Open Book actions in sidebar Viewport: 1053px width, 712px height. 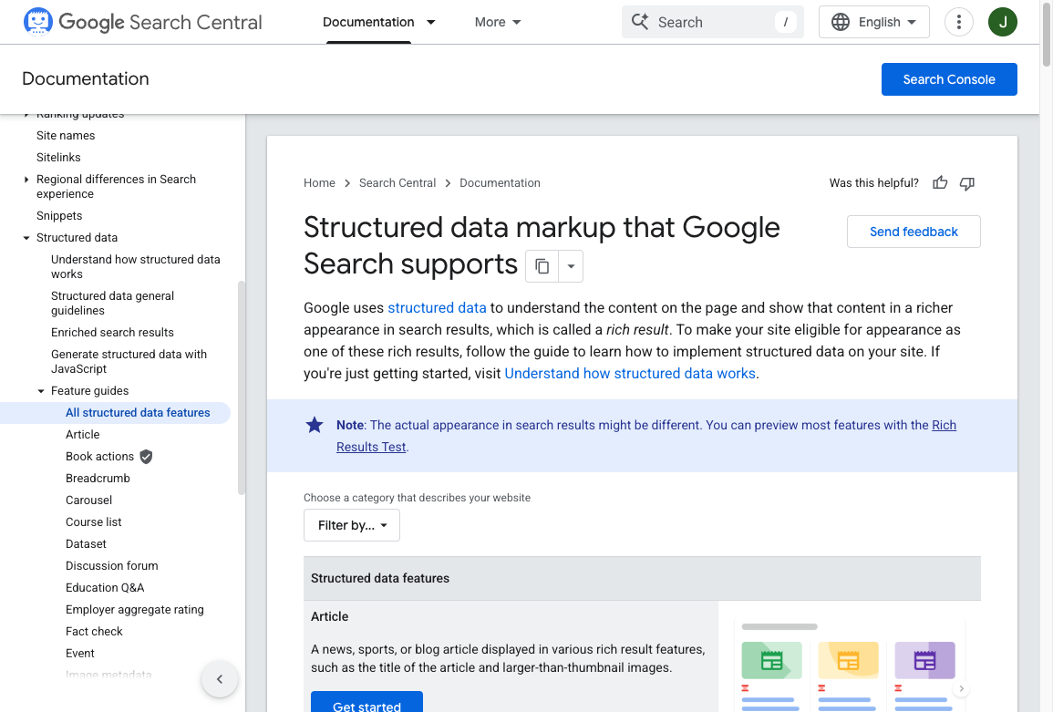coord(99,457)
